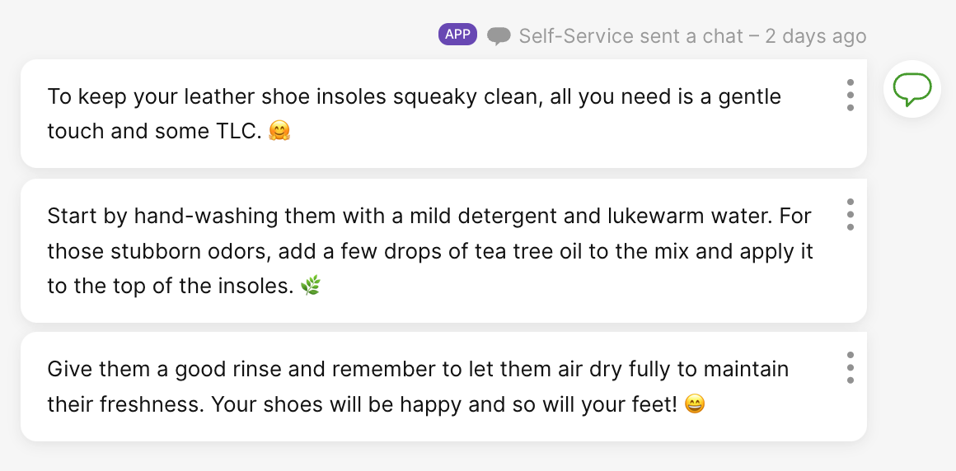The height and width of the screenshot is (471, 956).
Task: Select the first message about squeaky clean insoles
Action: pos(443,114)
